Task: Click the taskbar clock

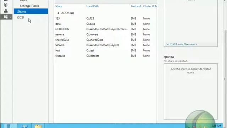Action: pos(216,126)
